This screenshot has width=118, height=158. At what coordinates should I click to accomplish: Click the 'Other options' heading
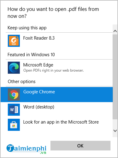(x=22, y=82)
